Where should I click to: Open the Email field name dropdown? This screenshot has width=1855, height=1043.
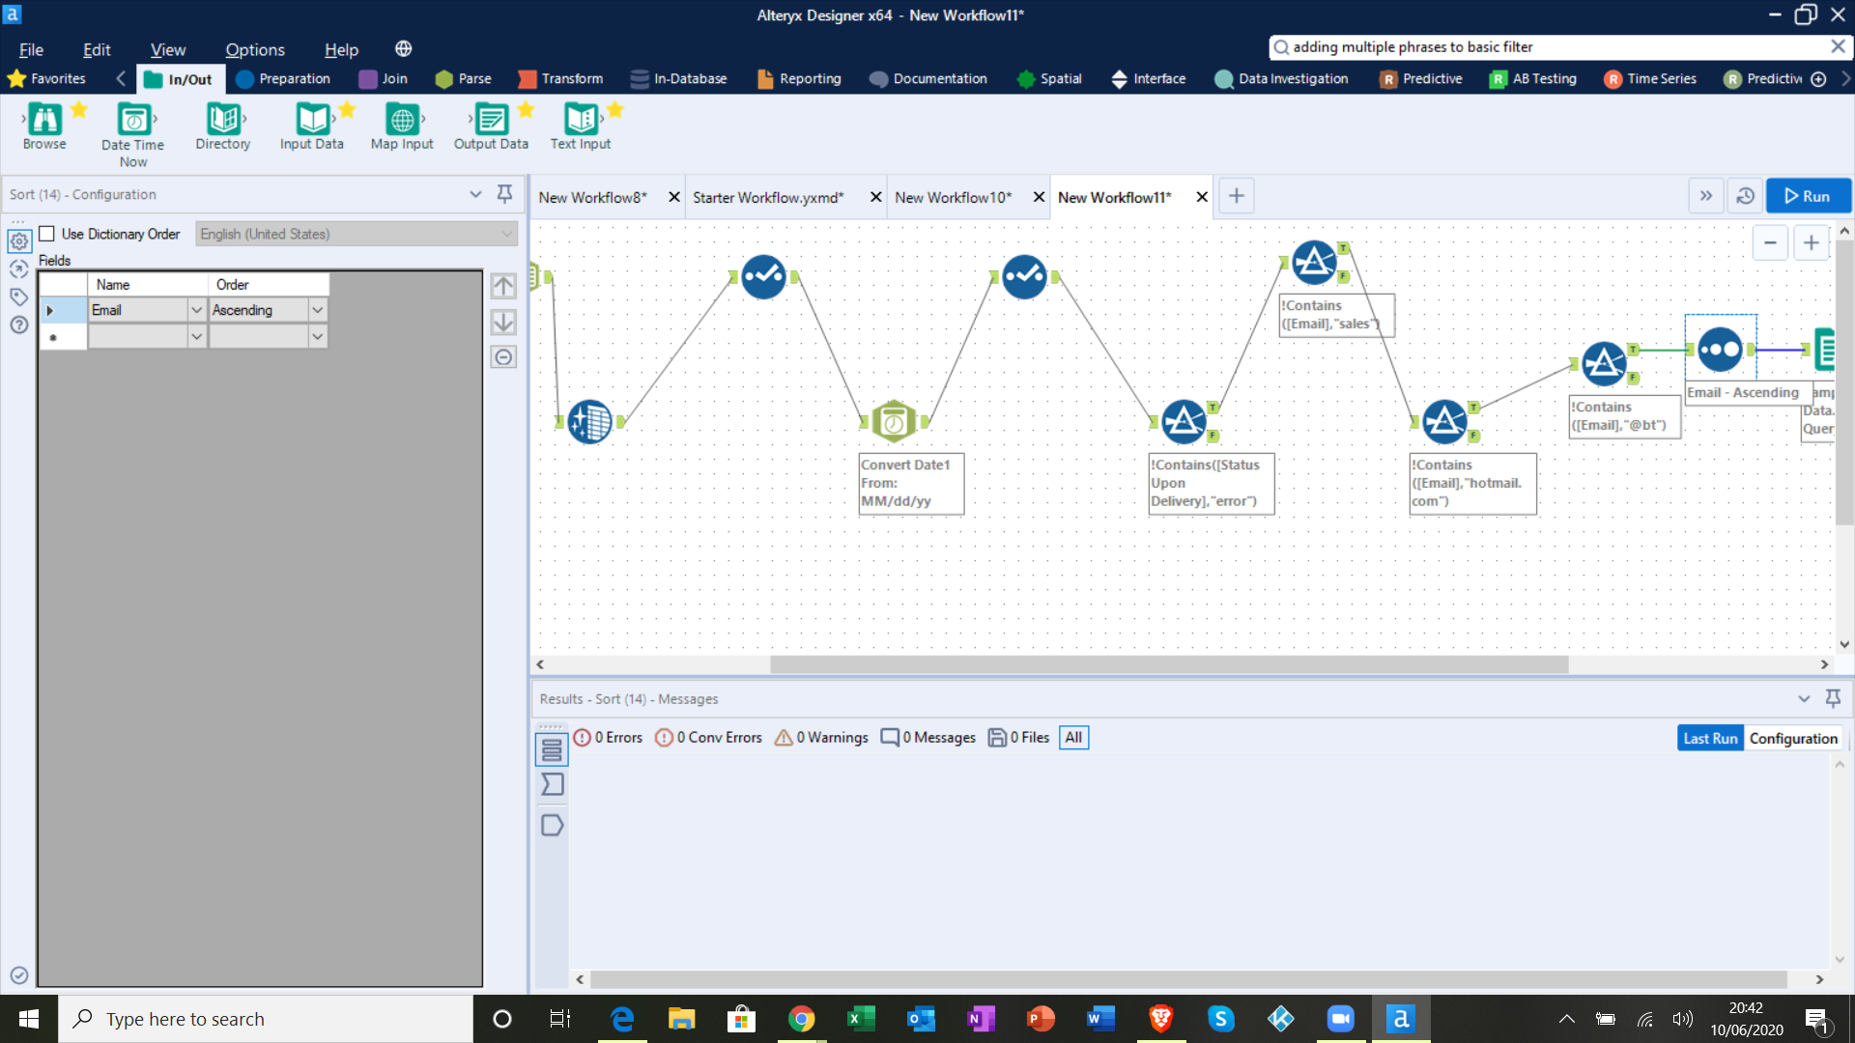point(196,310)
